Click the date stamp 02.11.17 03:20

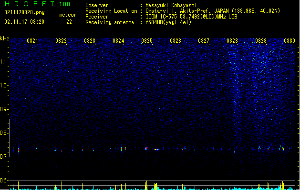point(24,22)
